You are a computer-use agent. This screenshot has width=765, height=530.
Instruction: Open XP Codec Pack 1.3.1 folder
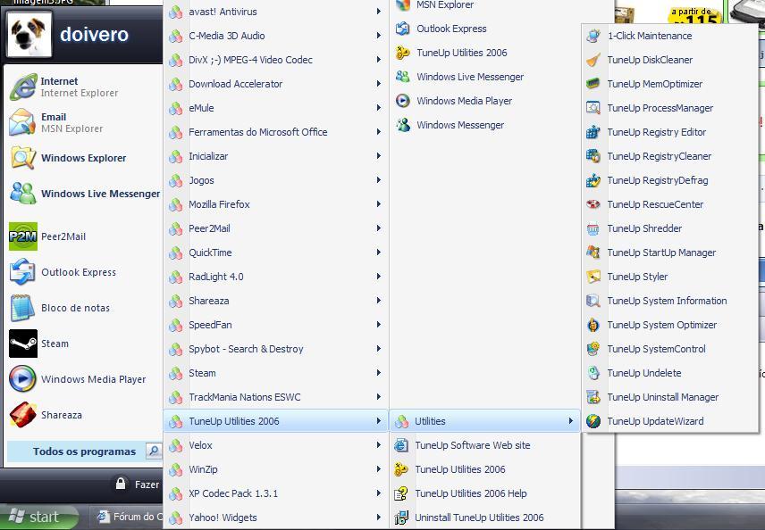tap(275, 493)
